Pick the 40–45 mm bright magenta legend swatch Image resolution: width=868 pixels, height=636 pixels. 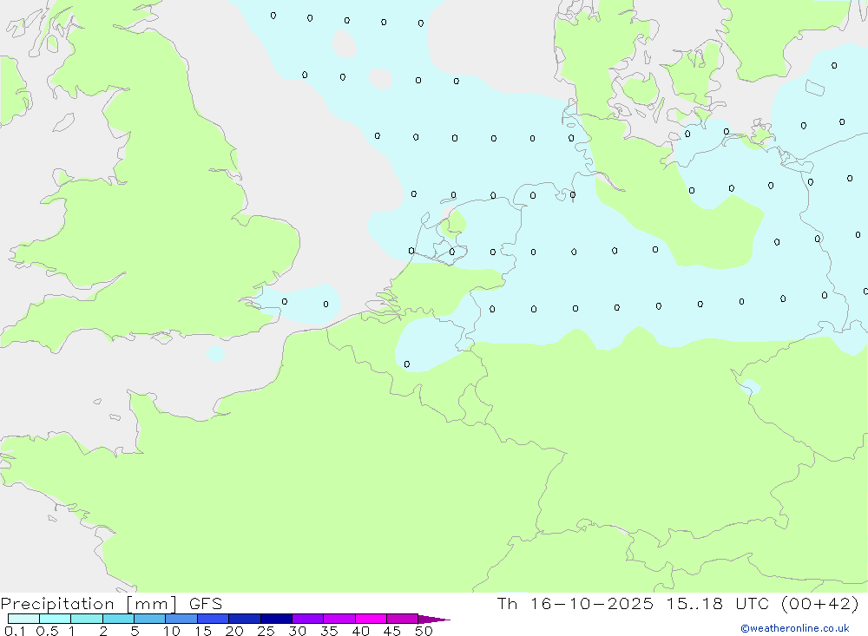371,619
